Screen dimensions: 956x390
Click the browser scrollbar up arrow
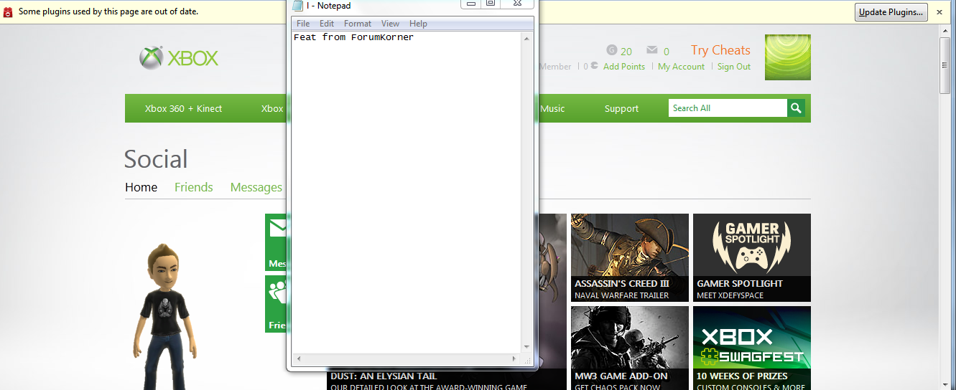tap(945, 31)
